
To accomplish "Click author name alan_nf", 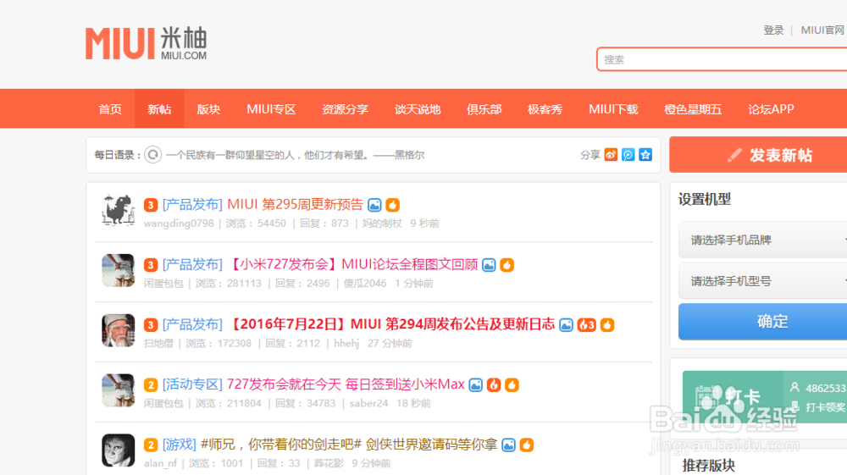I will tap(160, 463).
